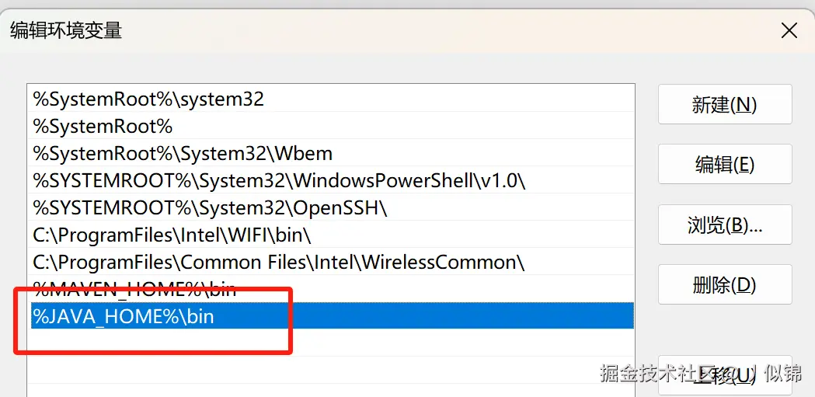The image size is (815, 397).
Task: Select the Intel\WirelessCommon path entry
Action: click(x=279, y=262)
